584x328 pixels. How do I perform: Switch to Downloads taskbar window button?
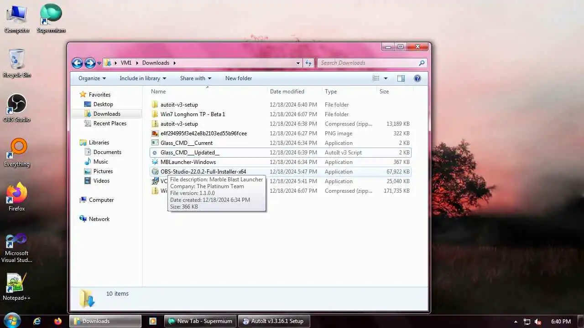(105, 321)
